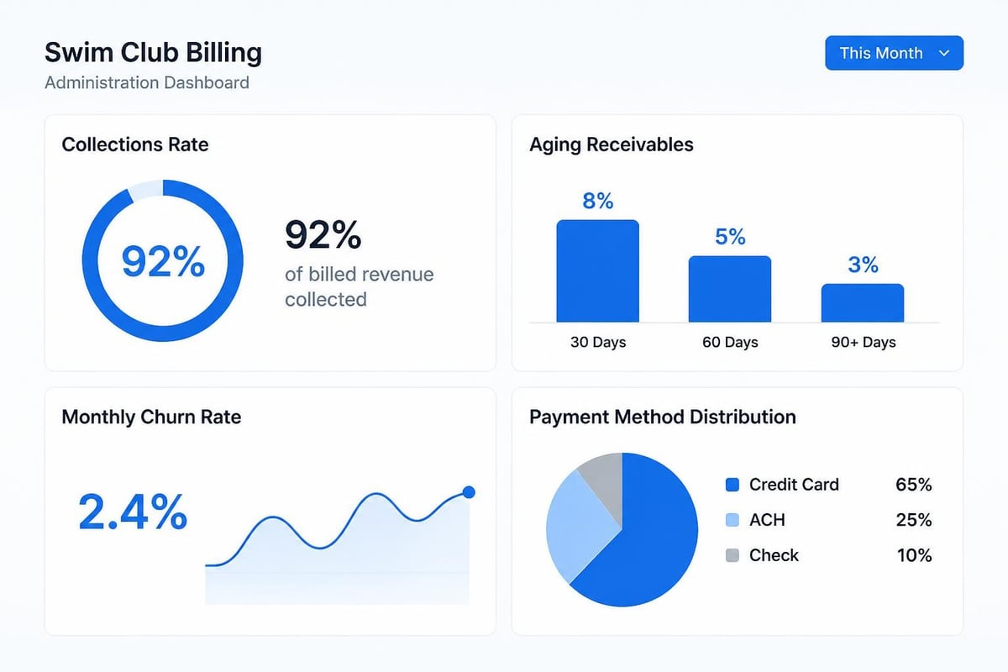Select the 30 Days receivables bar

click(x=597, y=270)
